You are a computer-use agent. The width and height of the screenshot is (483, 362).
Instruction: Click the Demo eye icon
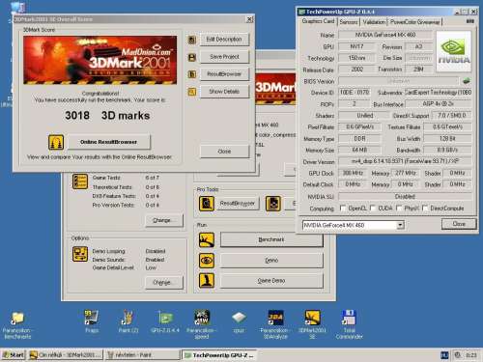click(207, 261)
